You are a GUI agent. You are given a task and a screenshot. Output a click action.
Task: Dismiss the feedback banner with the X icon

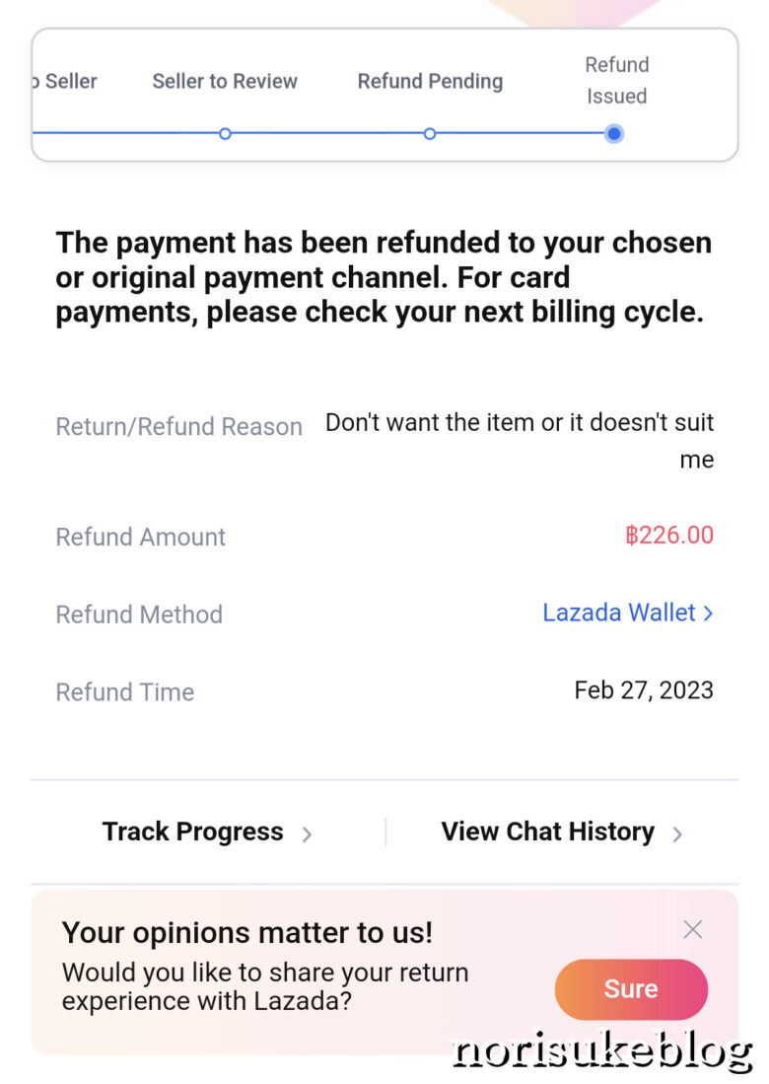(693, 929)
